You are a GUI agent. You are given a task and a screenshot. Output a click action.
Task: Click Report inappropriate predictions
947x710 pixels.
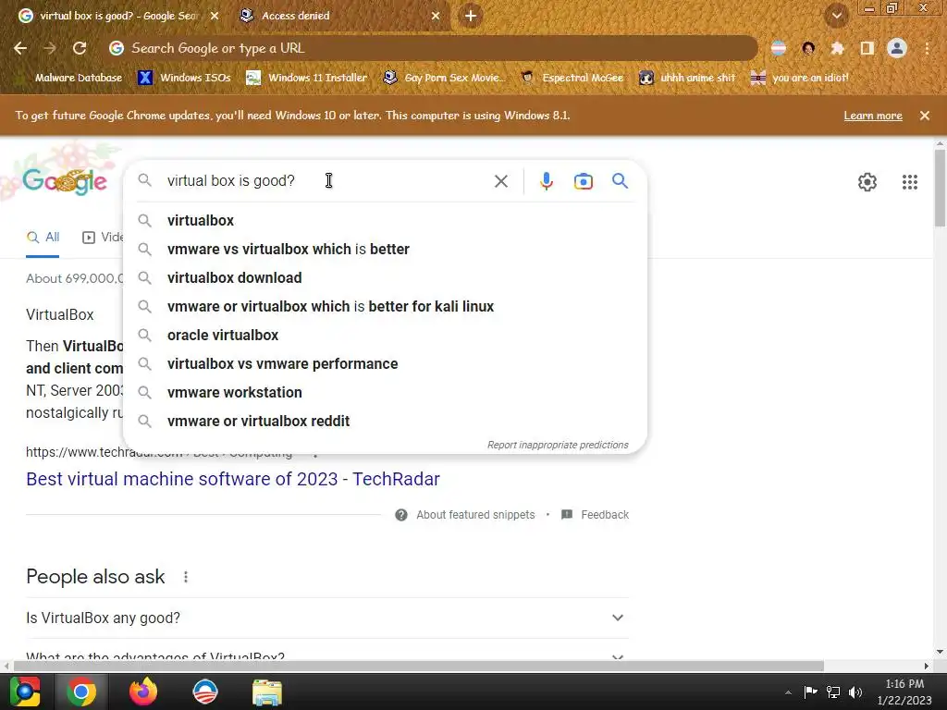click(x=558, y=445)
